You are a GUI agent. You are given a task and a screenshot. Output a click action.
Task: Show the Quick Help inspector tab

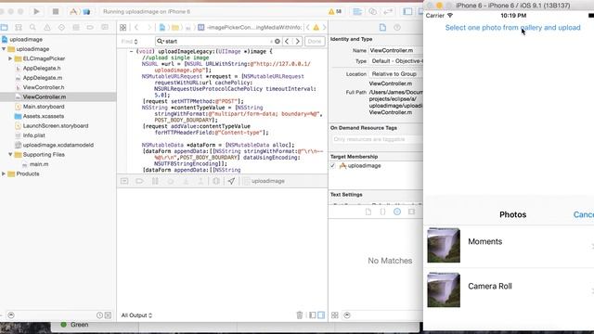pyautogui.click(x=397, y=27)
